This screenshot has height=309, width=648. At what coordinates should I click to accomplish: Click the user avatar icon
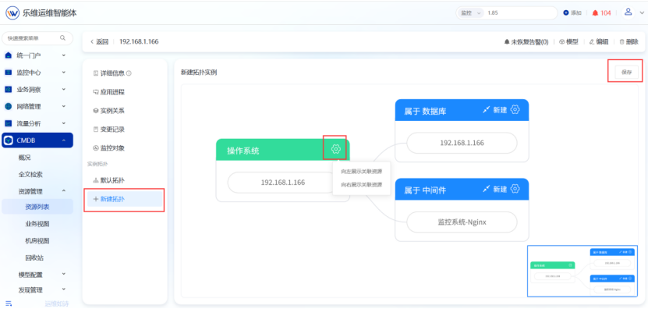(x=629, y=12)
